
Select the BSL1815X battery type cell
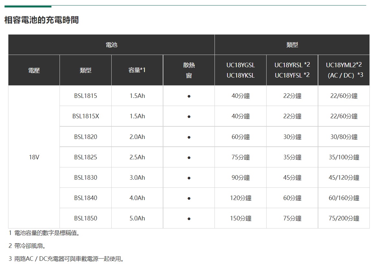tap(85, 116)
